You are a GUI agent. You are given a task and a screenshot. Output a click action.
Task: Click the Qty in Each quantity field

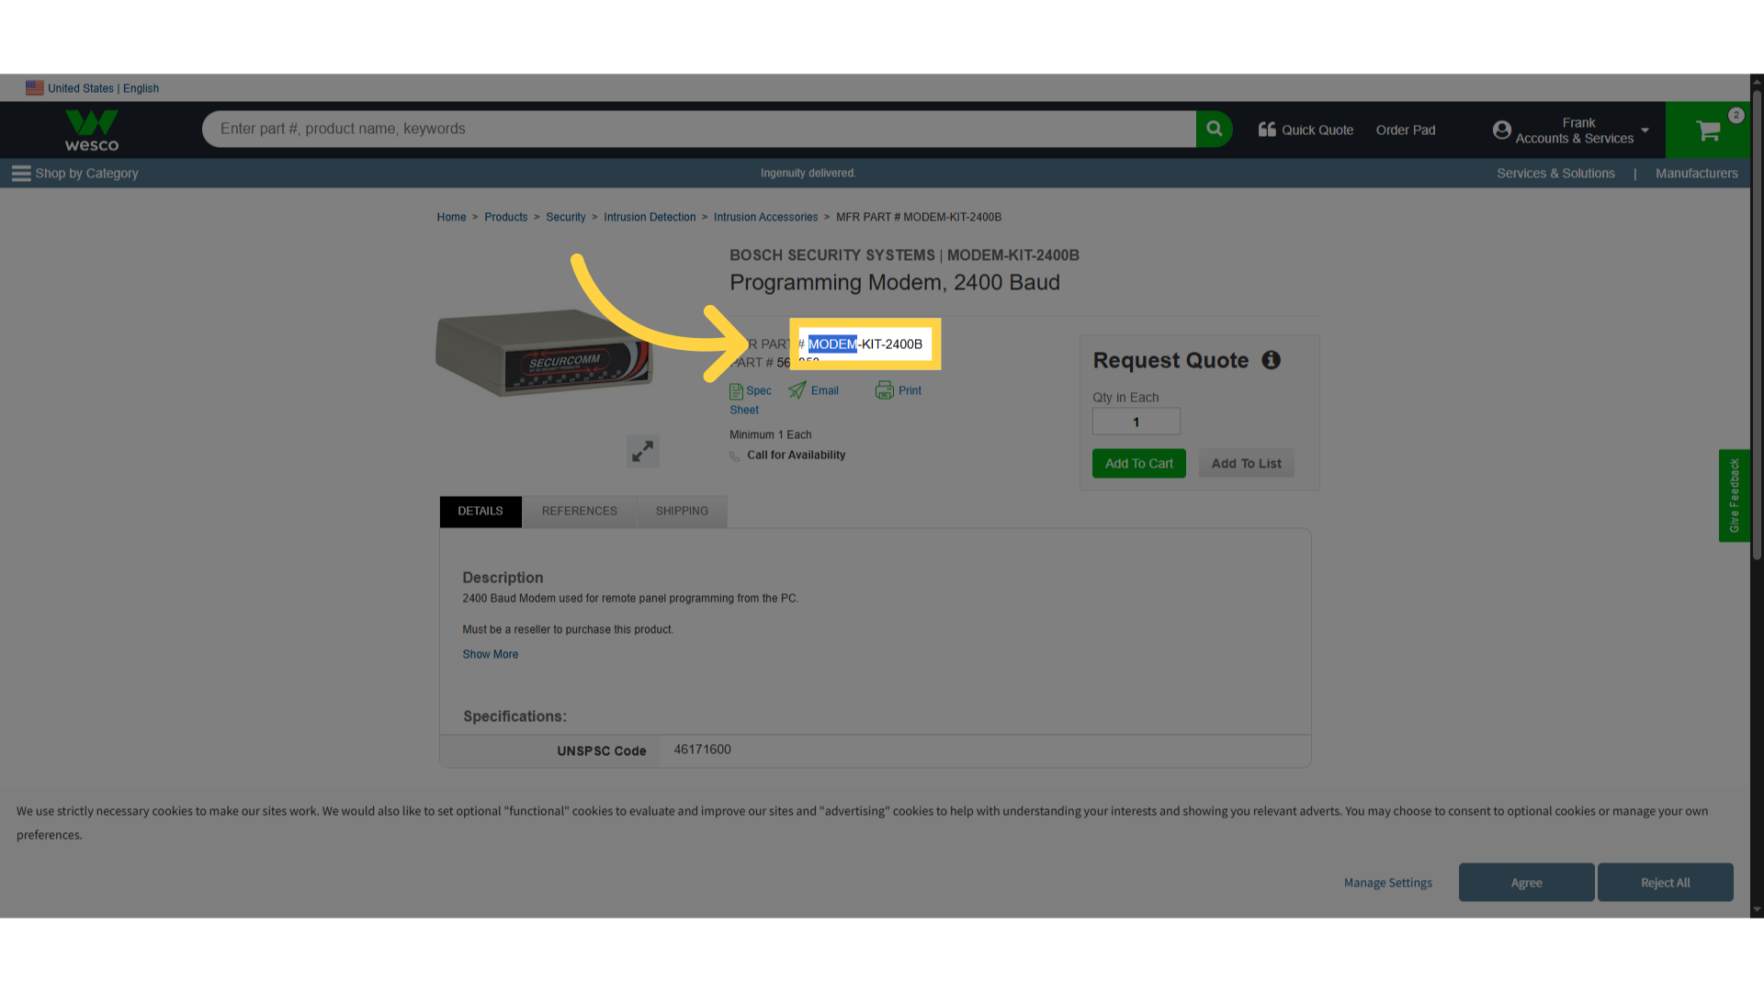tap(1136, 423)
